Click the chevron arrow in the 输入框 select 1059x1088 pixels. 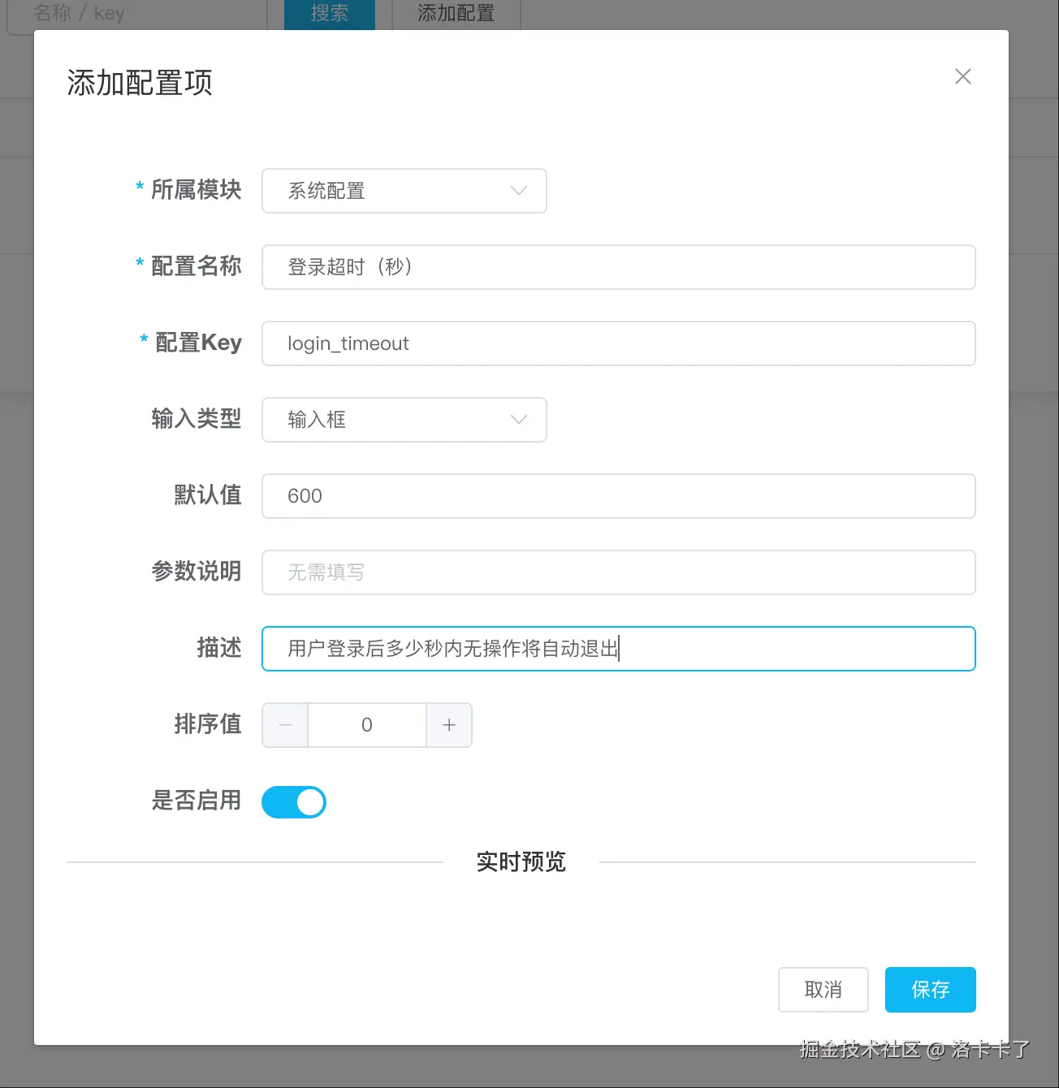click(x=518, y=420)
